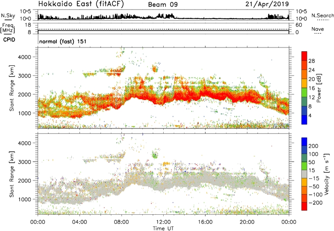
Task: Click 'Slant Range [km]' label of velocity panel
Action: click(x=12, y=174)
